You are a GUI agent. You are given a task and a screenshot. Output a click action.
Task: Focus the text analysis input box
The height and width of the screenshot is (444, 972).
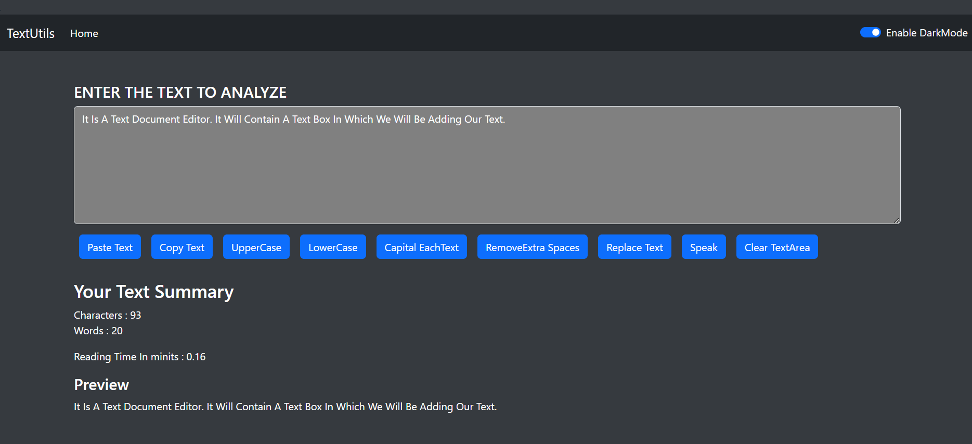[487, 165]
